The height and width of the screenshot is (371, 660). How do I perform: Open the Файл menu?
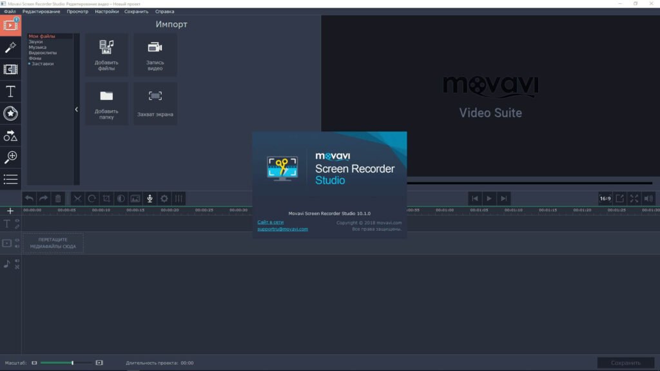click(10, 12)
